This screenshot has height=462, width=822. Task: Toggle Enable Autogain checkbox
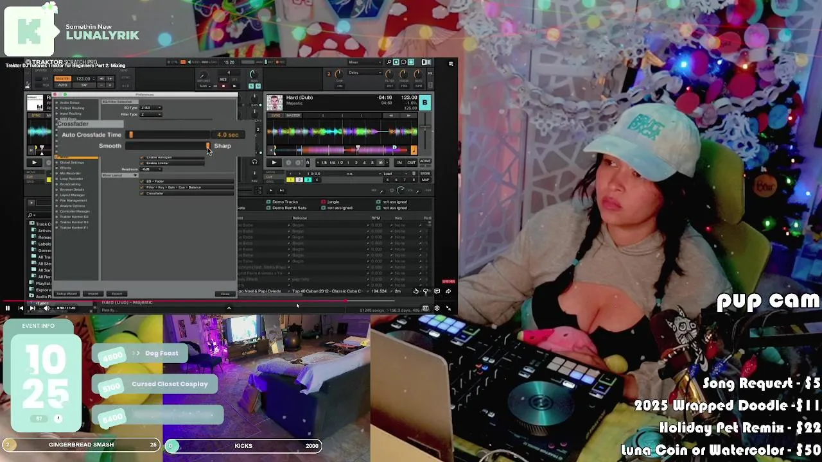[x=142, y=157]
